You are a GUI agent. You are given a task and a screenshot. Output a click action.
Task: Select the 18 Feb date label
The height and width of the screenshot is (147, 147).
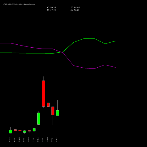57,140
